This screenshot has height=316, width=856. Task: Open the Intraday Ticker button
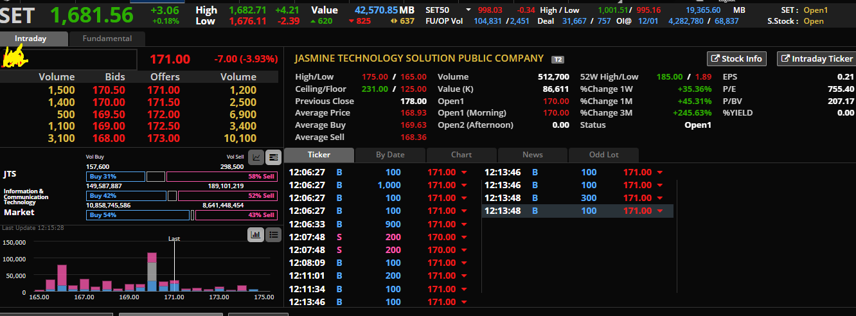point(816,58)
